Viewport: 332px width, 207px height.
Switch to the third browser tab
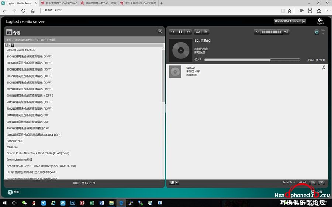pyautogui.click(x=99, y=3)
